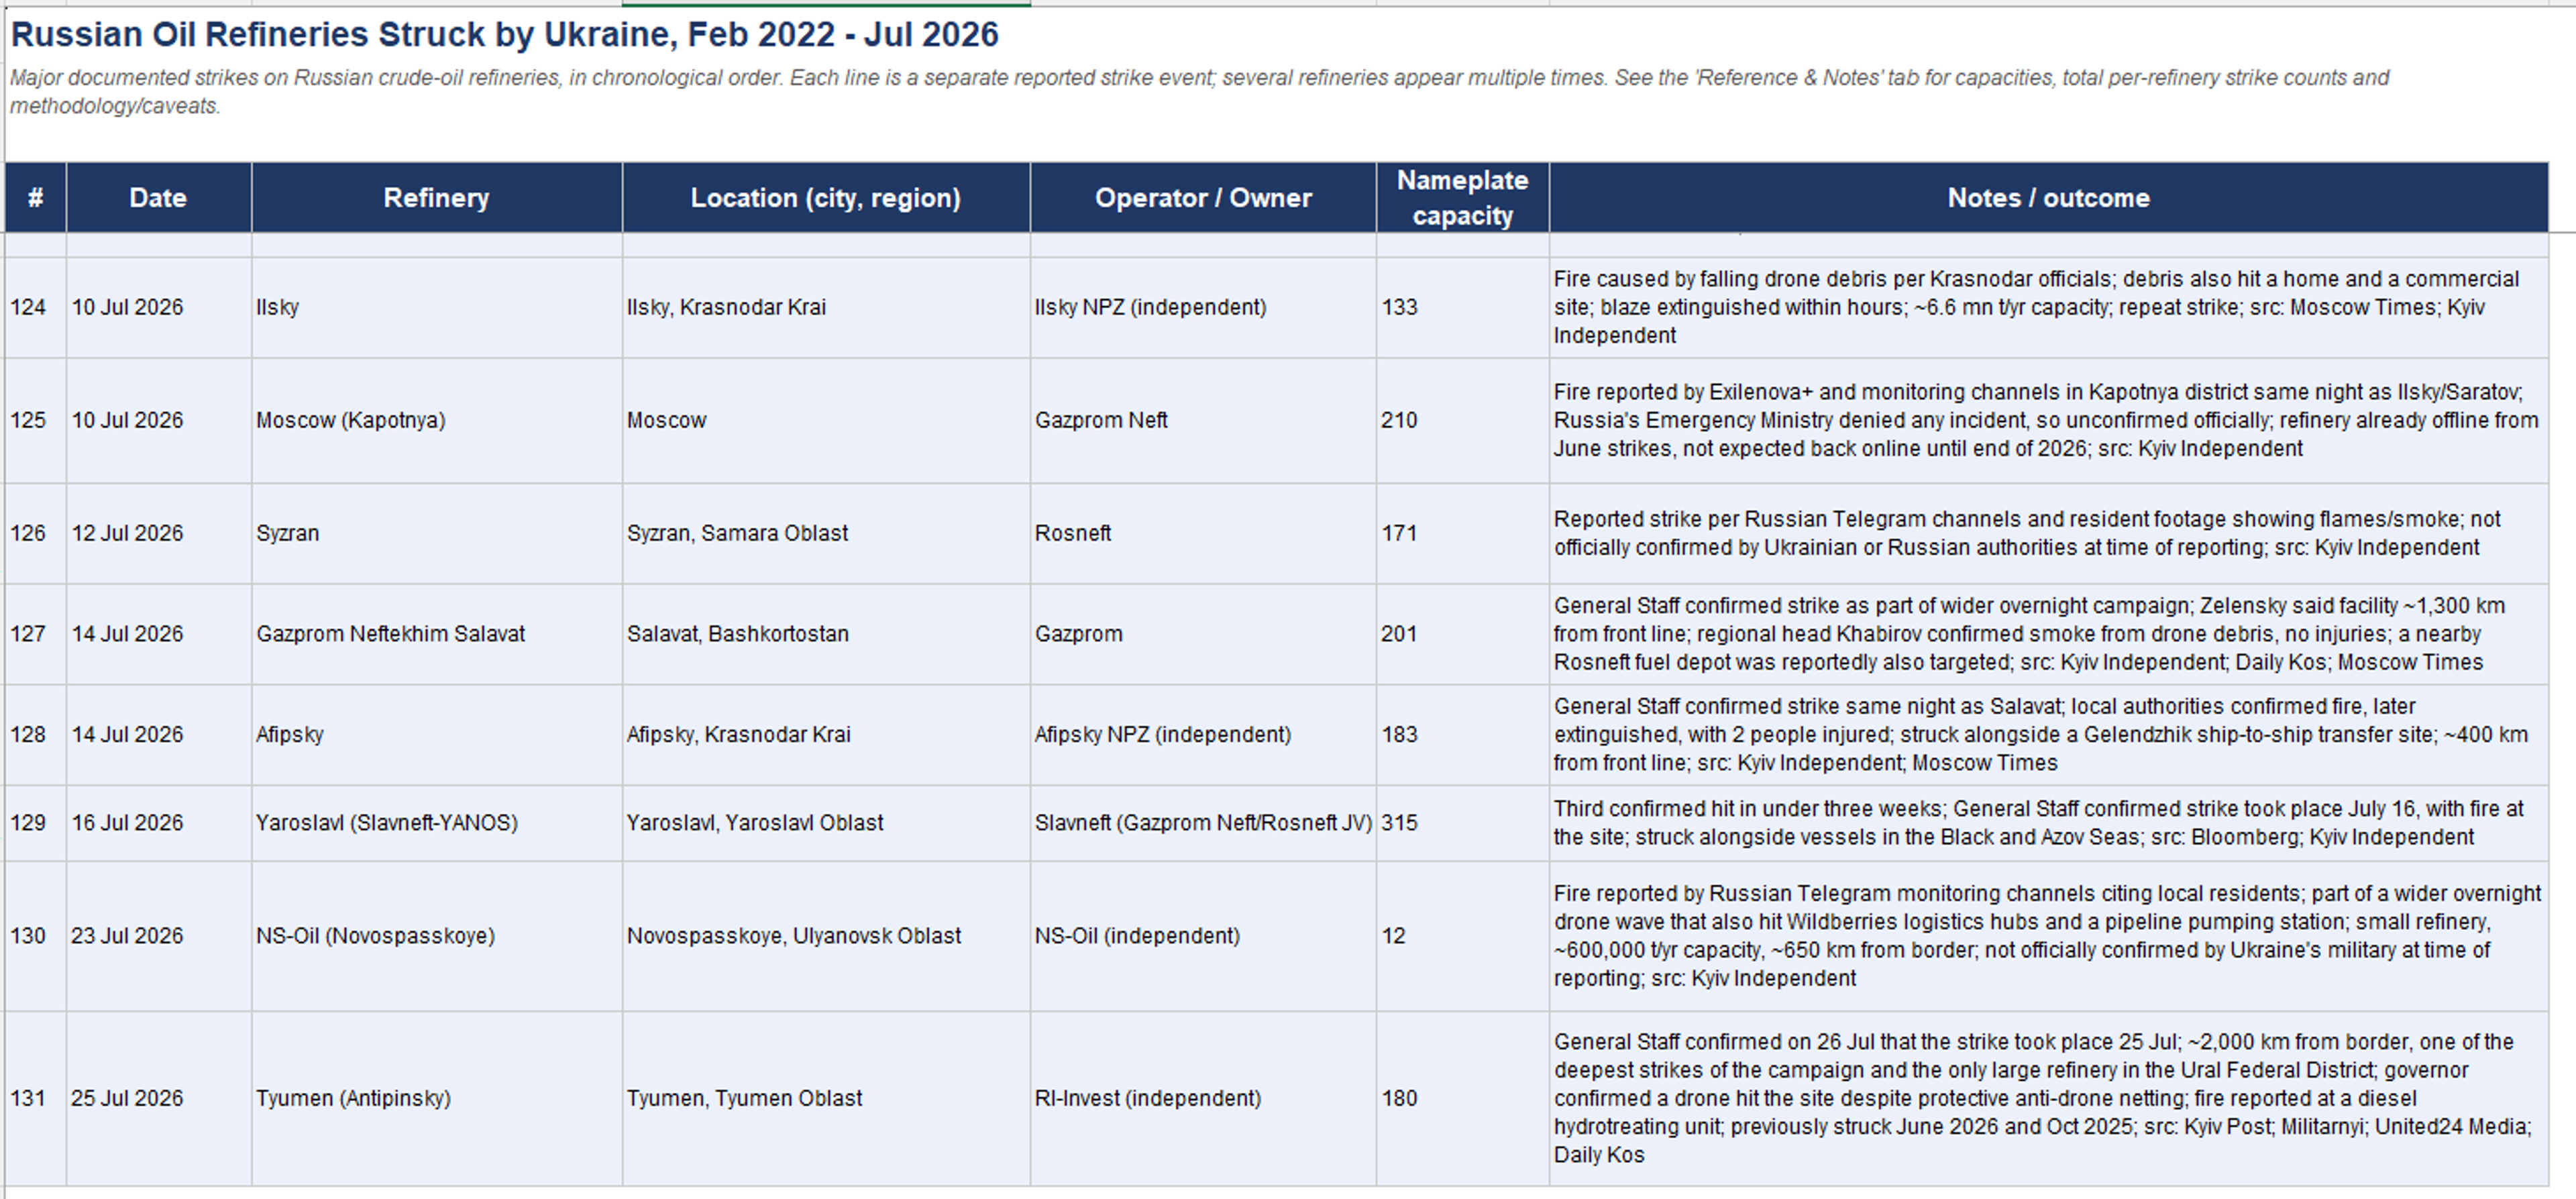Select the capacity value 180

click(1463, 1099)
